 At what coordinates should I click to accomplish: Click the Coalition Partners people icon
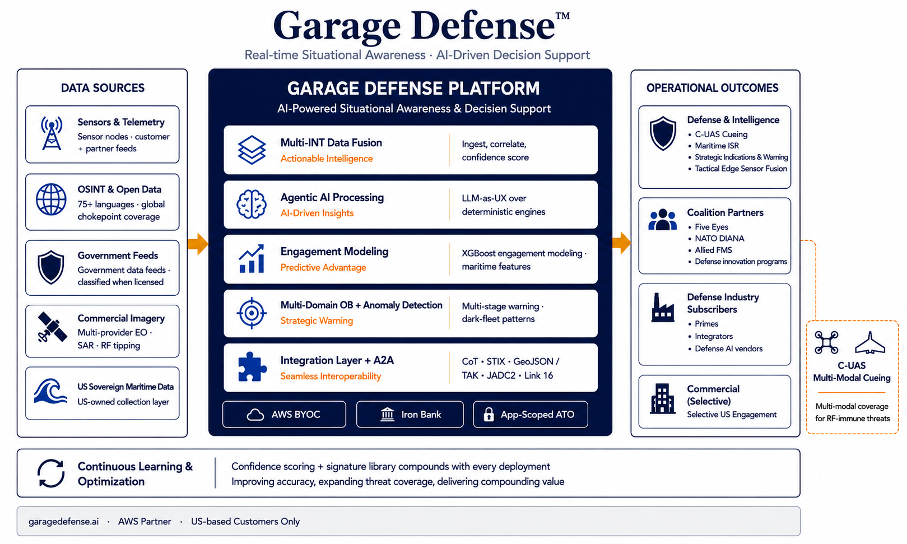(x=663, y=220)
